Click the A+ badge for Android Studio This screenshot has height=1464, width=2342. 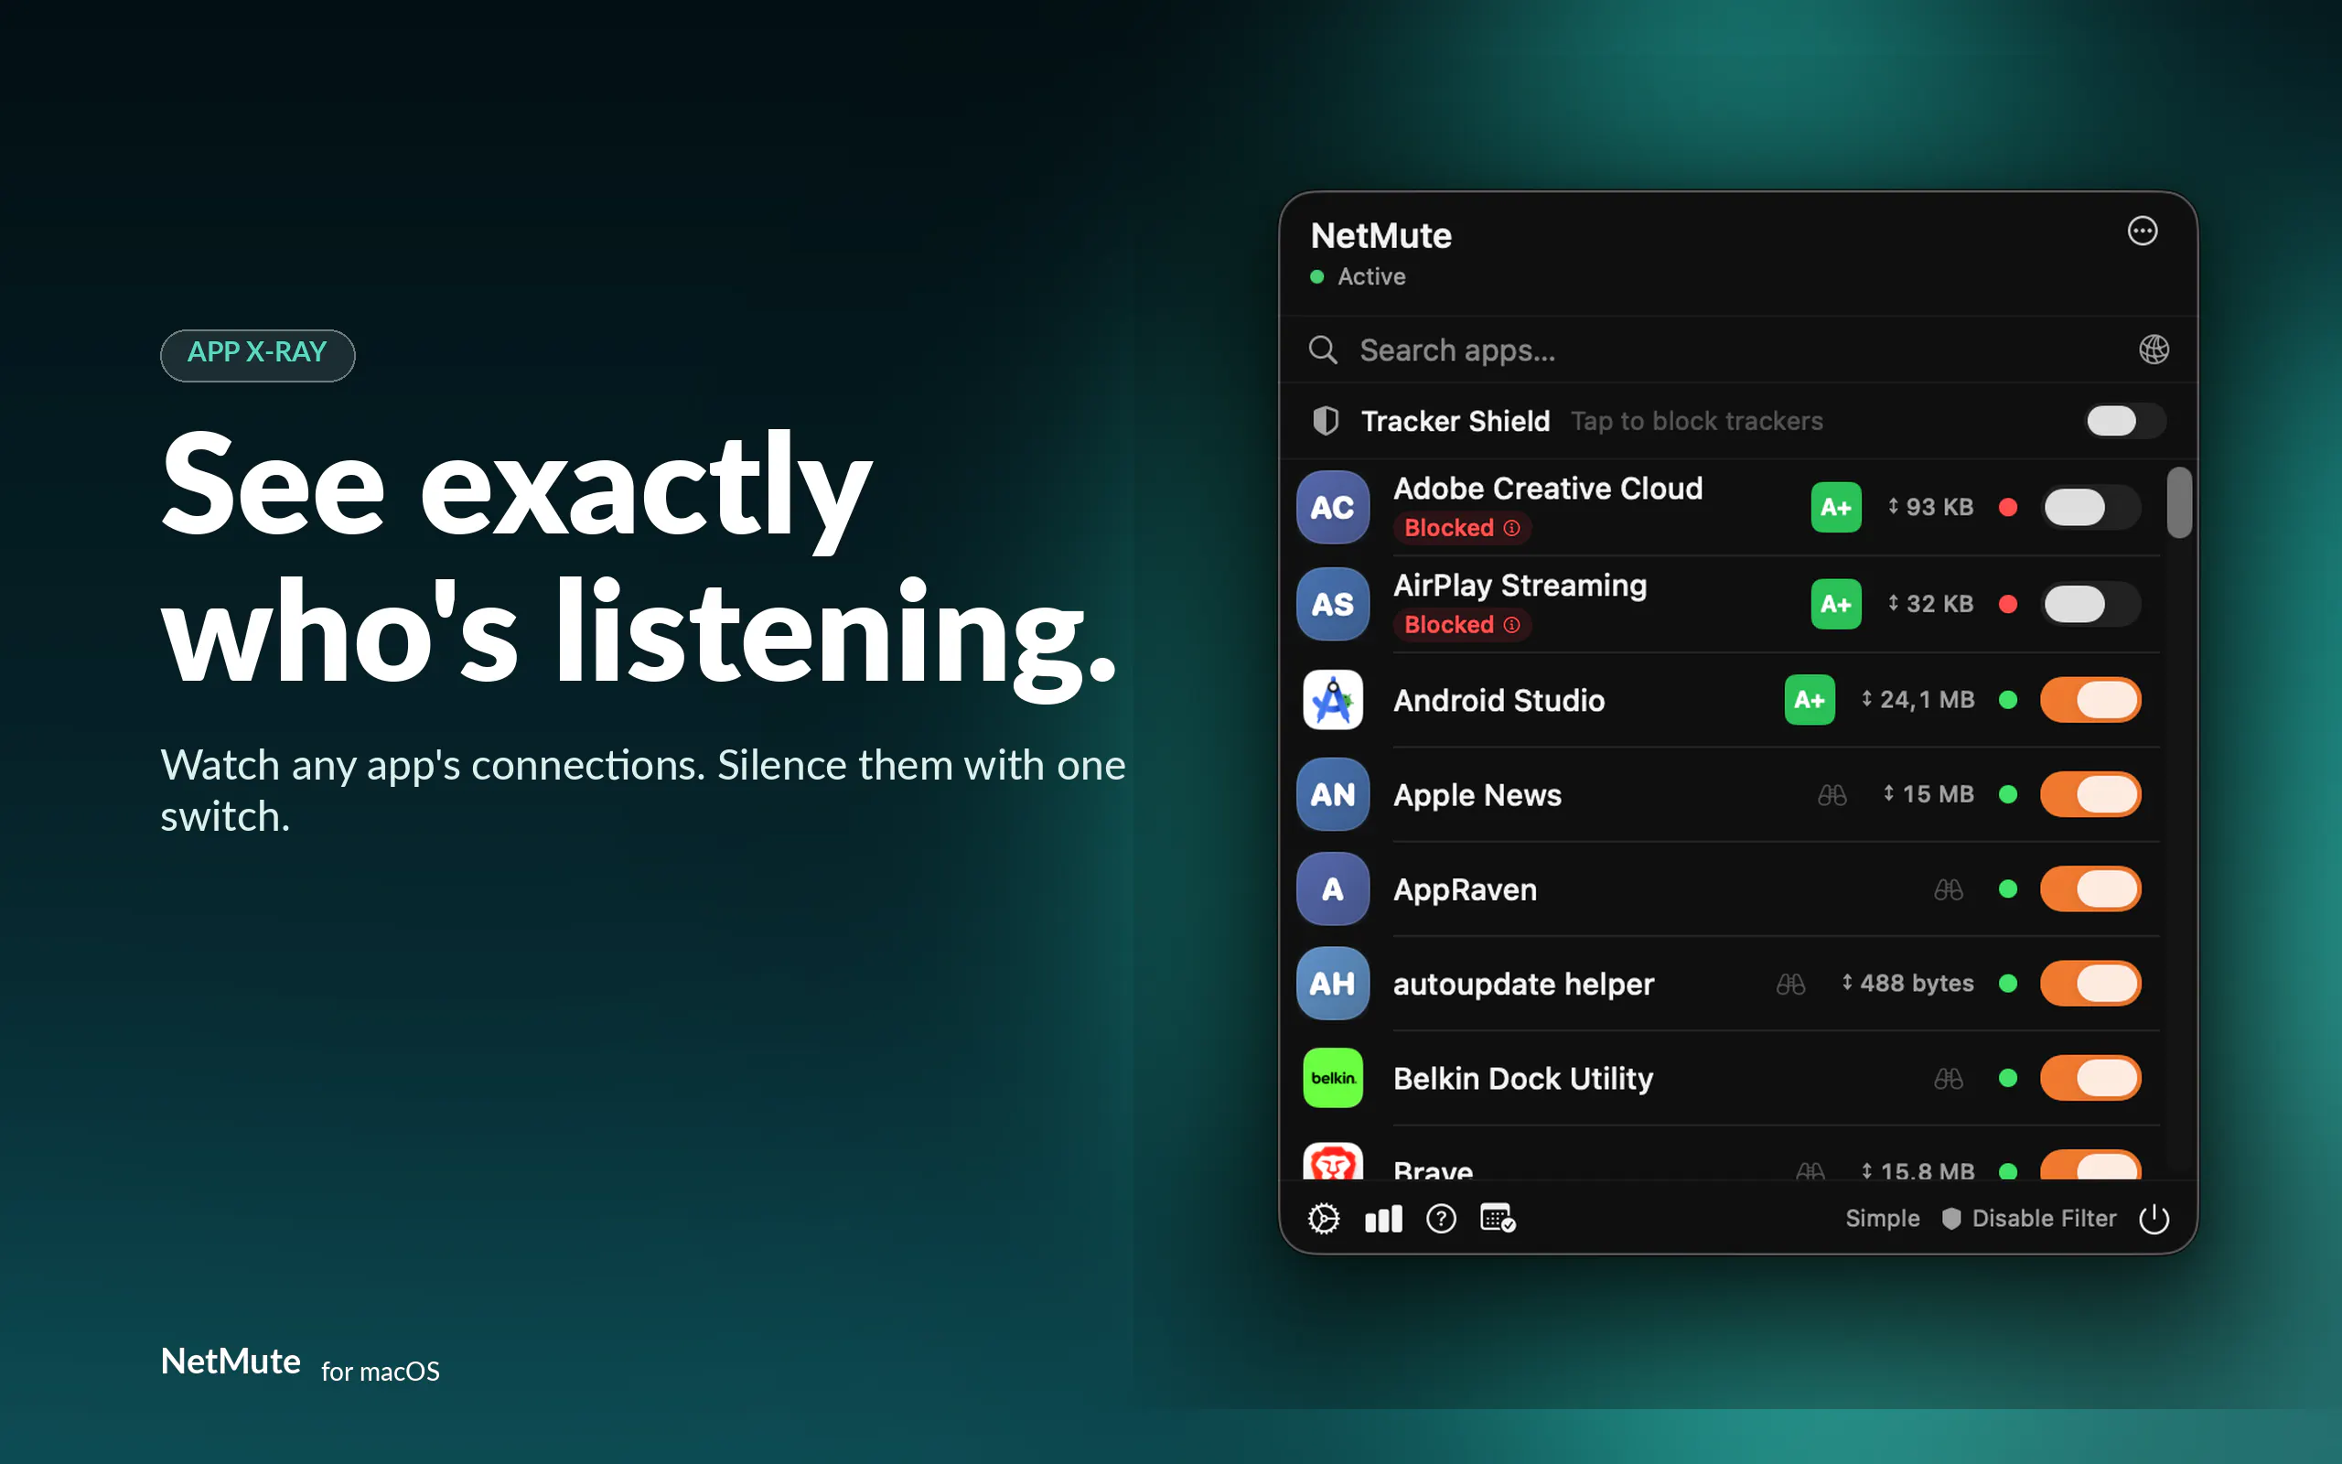click(1809, 699)
